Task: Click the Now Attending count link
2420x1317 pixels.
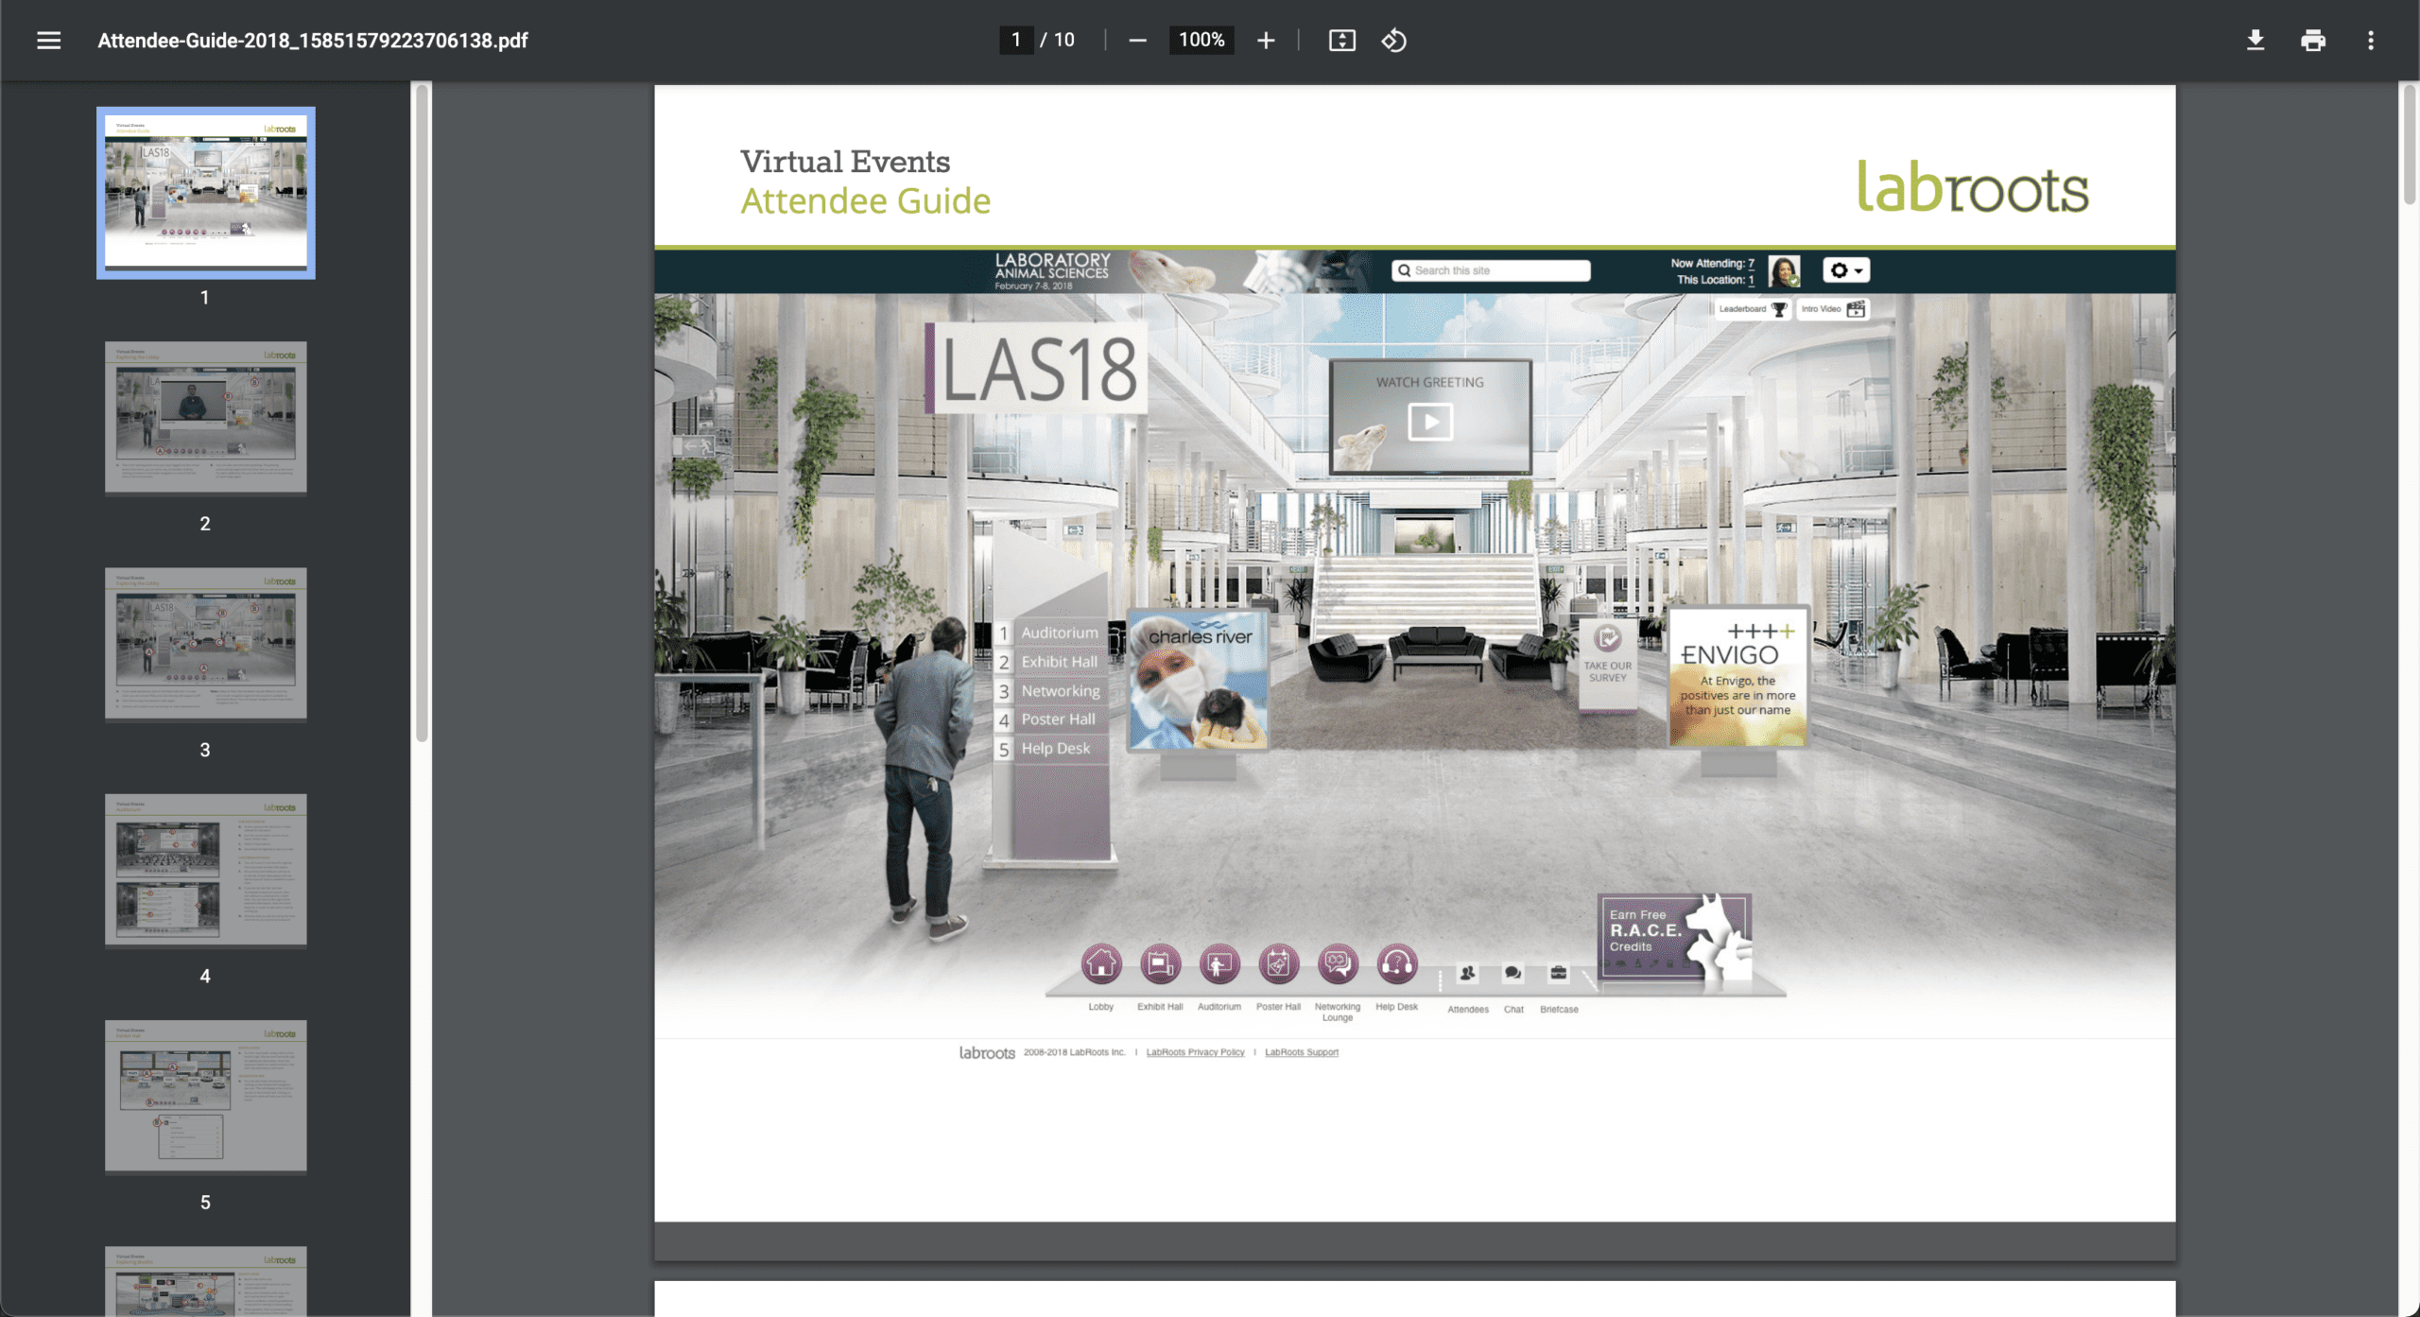Action: coord(1751,264)
